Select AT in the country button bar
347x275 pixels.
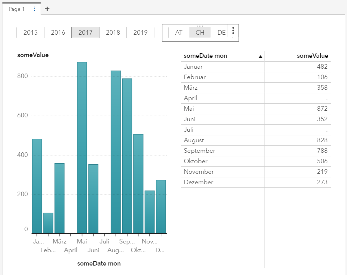(179, 33)
